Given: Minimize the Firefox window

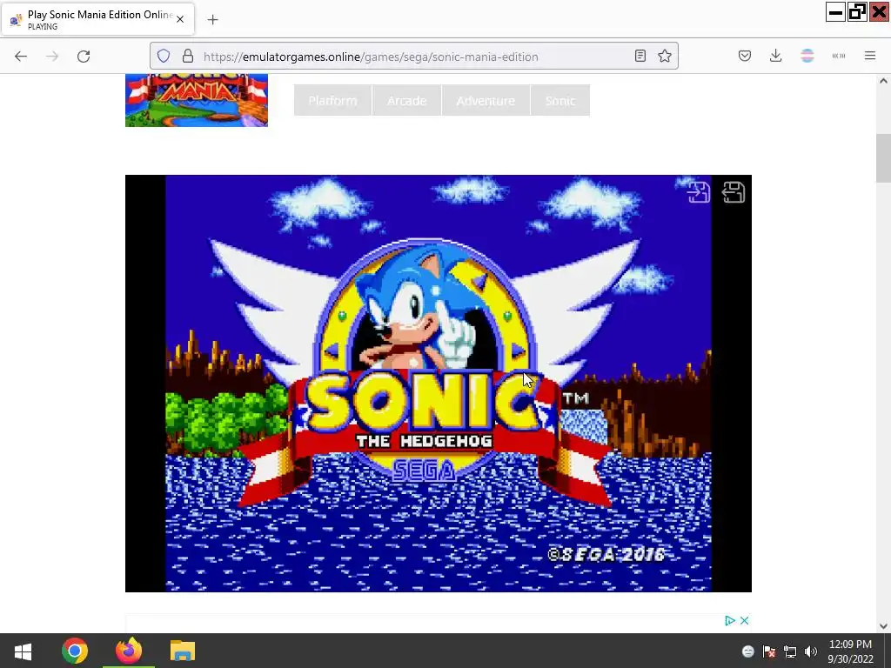Looking at the screenshot, I should coord(835,12).
